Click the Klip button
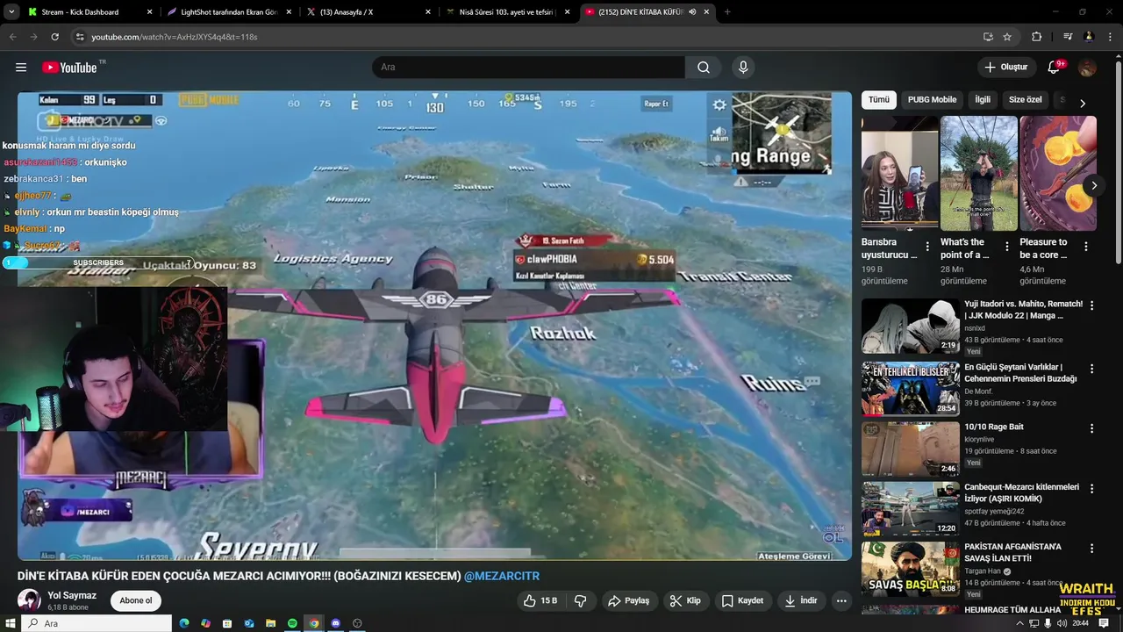Image resolution: width=1123 pixels, height=632 pixels. pos(685,601)
